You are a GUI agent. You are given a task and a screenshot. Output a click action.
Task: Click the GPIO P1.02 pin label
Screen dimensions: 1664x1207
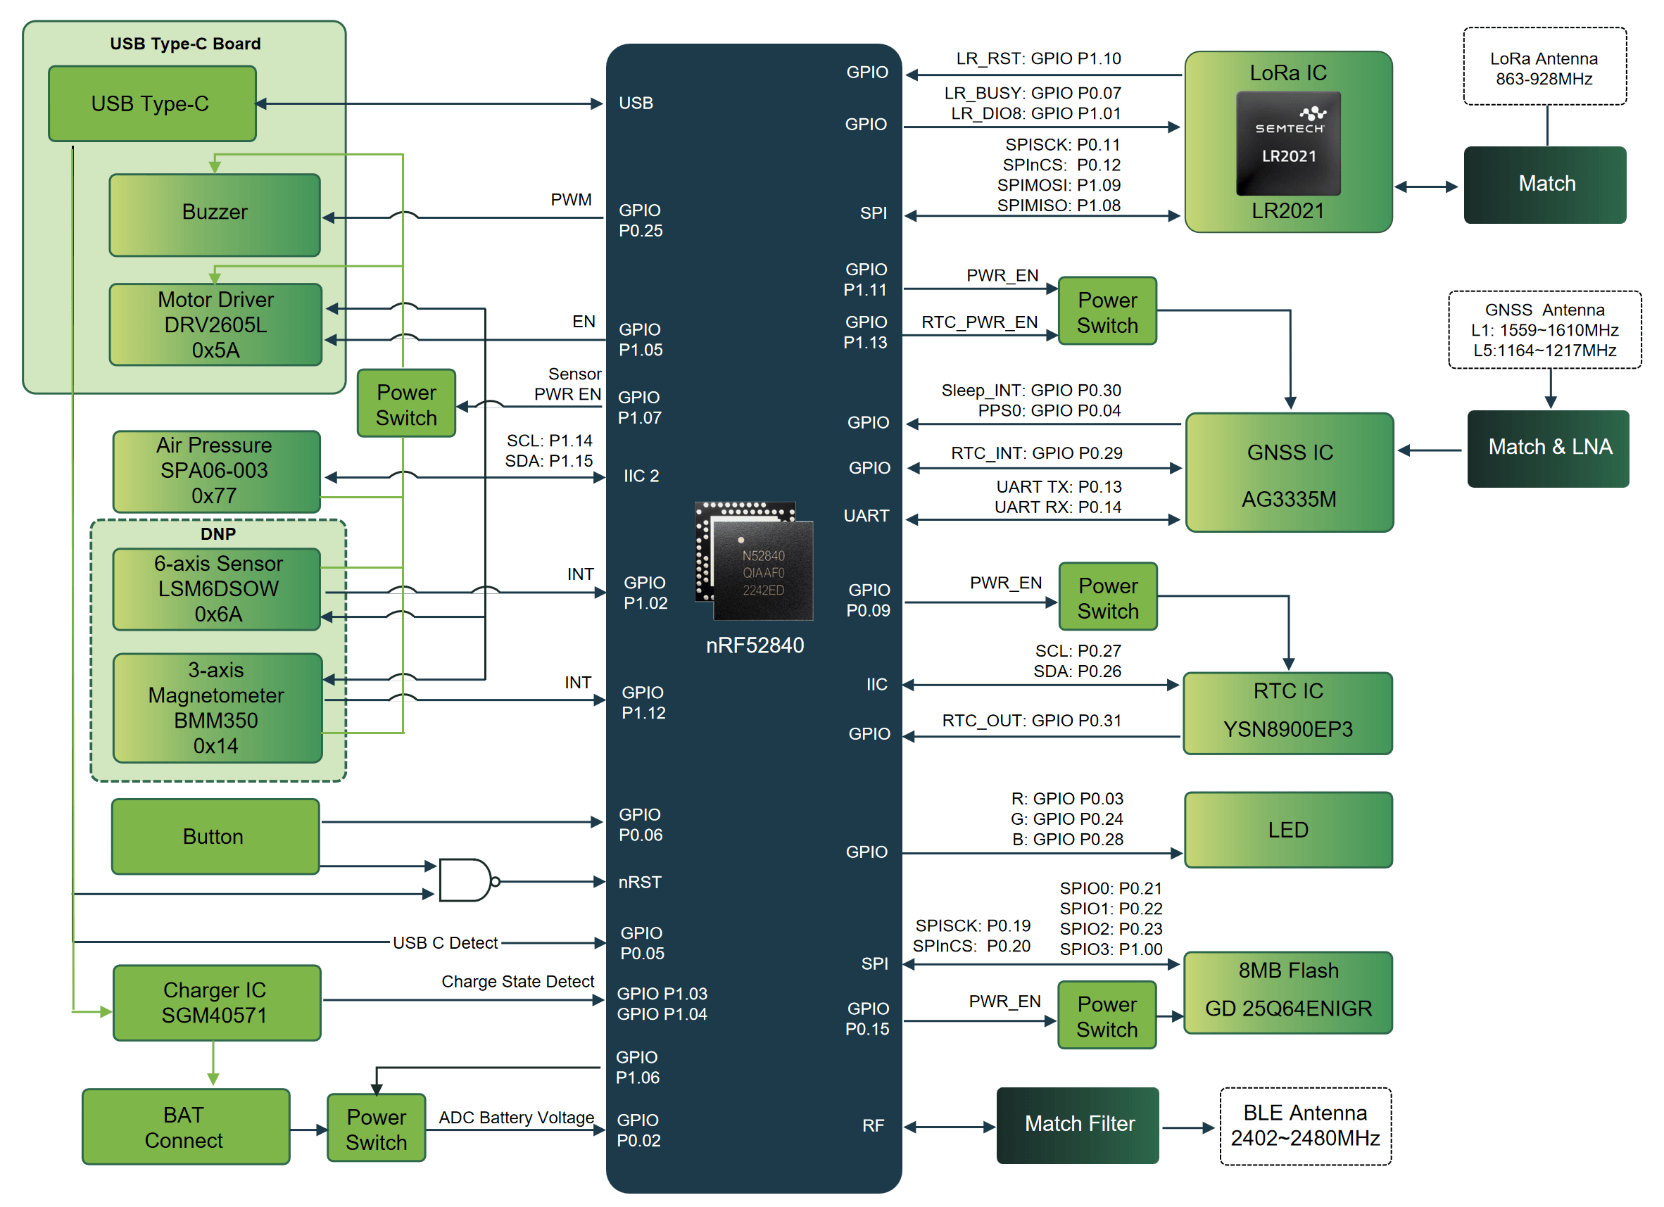[x=645, y=593]
